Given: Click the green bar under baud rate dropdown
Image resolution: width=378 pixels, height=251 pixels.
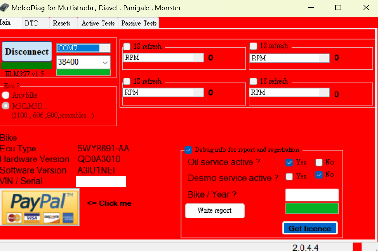Looking at the screenshot, I should (83, 73).
